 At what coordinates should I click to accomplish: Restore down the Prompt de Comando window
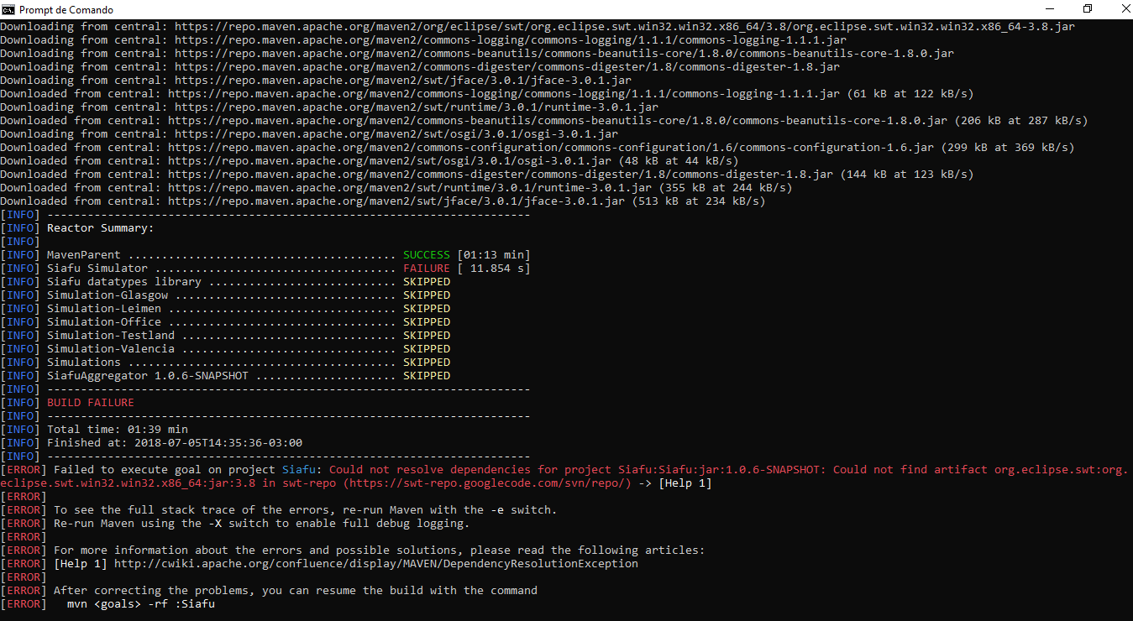pos(1088,9)
